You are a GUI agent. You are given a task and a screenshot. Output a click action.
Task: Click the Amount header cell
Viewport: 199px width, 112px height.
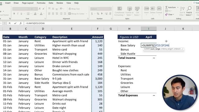point(97,37)
